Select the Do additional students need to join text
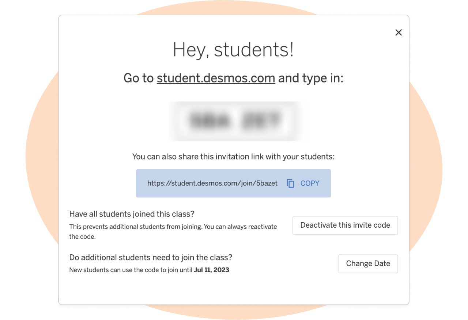 [150, 257]
